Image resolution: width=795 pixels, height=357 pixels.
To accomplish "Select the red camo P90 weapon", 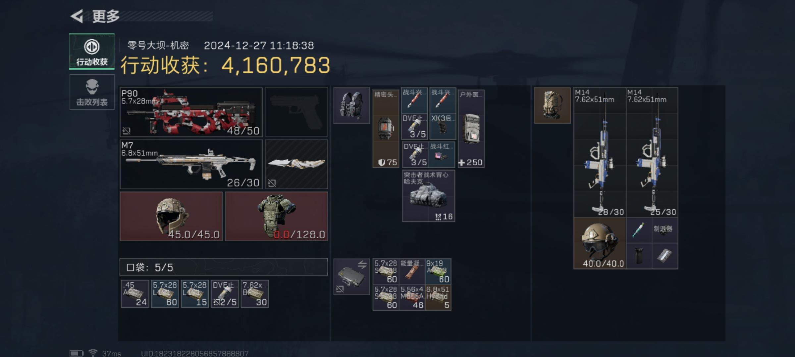I will (x=191, y=112).
